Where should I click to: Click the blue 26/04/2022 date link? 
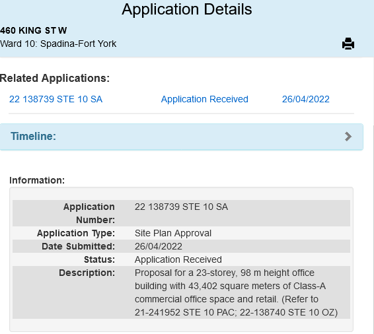coord(306,99)
